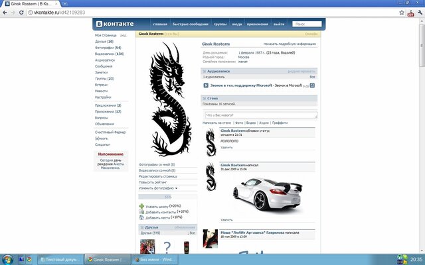
Task: Click the browser vertical scrollbar
Action: 422,46
